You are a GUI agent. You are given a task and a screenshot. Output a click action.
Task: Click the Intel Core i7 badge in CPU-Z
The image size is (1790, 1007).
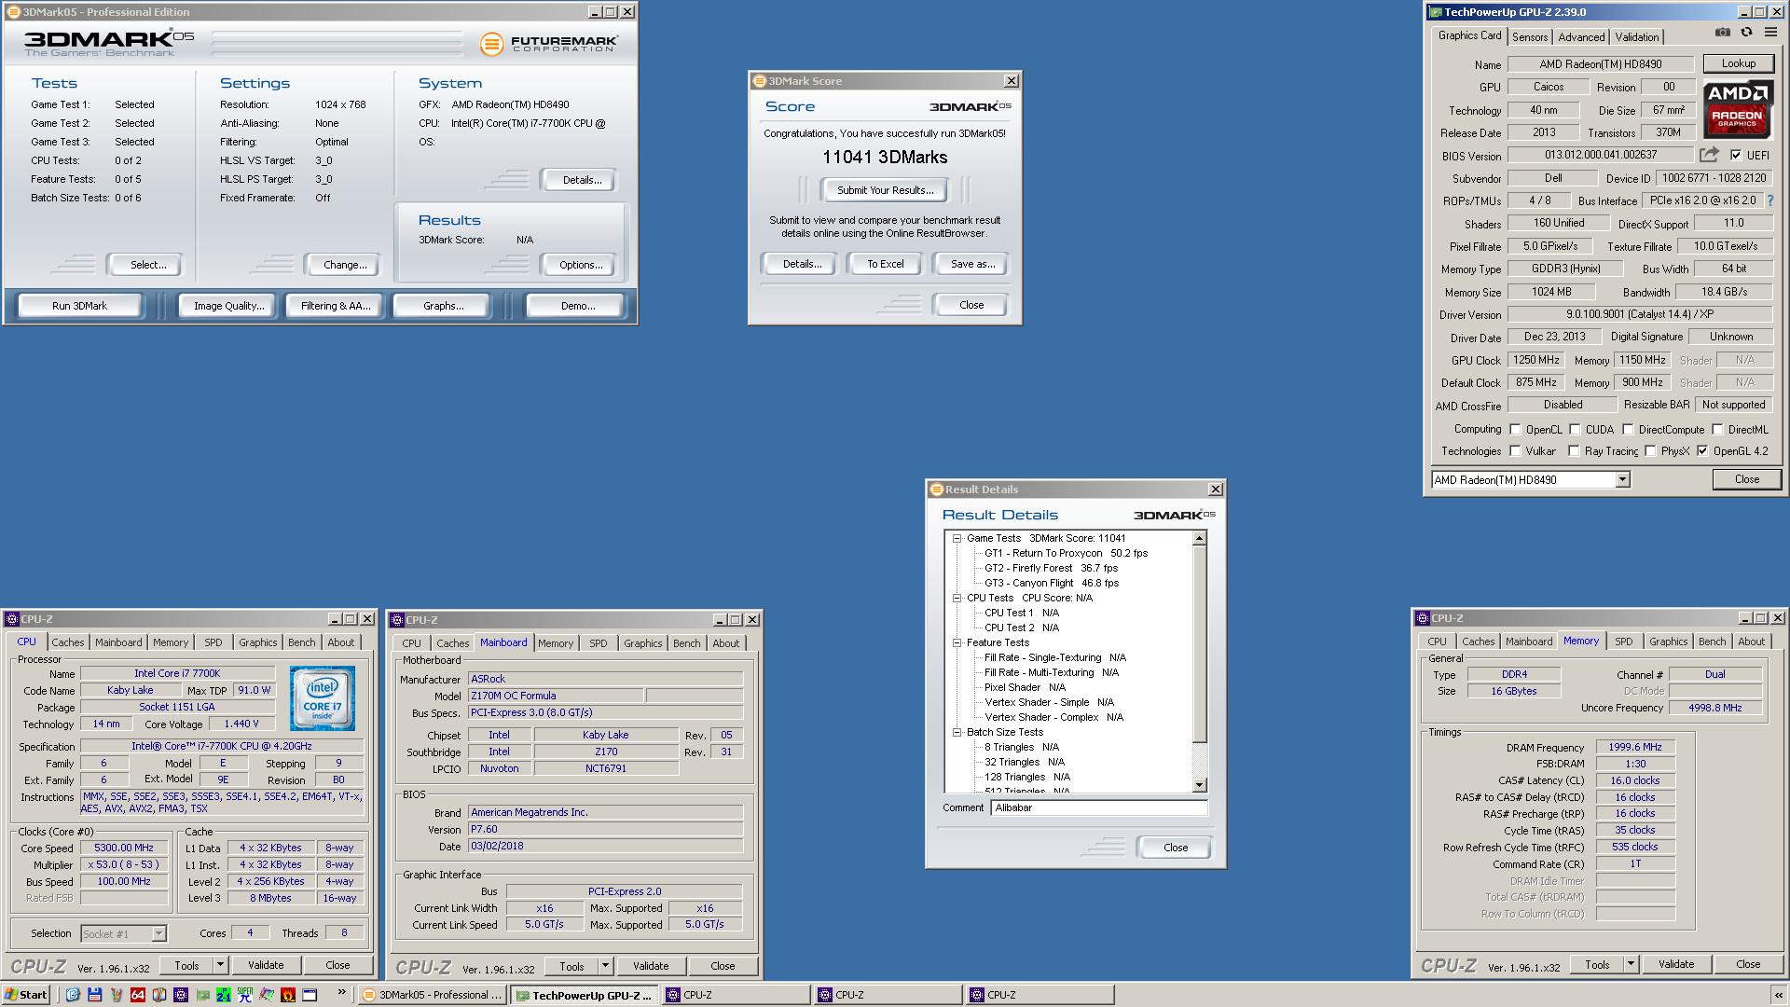click(x=322, y=698)
